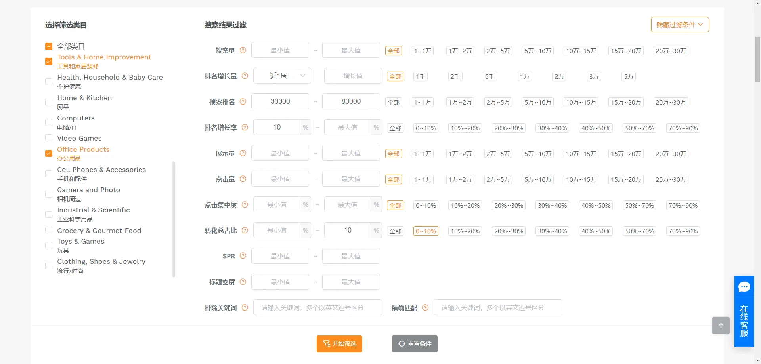The width and height of the screenshot is (761, 364).
Task: Click help icon beside 标题密度
Action: [243, 282]
